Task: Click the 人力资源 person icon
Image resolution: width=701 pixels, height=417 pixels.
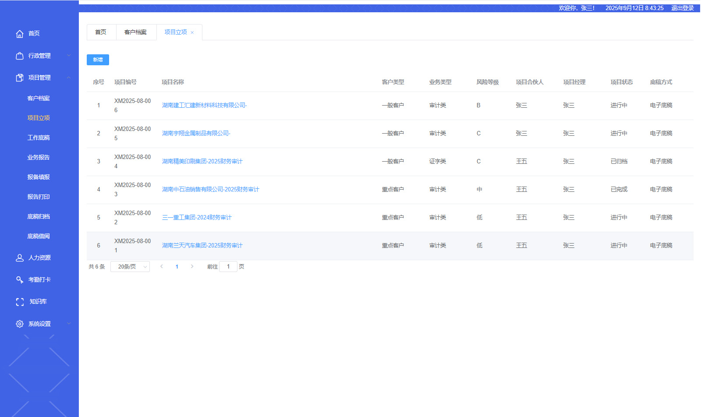Action: [20, 258]
